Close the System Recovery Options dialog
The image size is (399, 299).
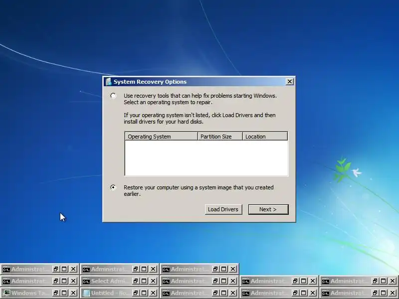click(x=290, y=82)
